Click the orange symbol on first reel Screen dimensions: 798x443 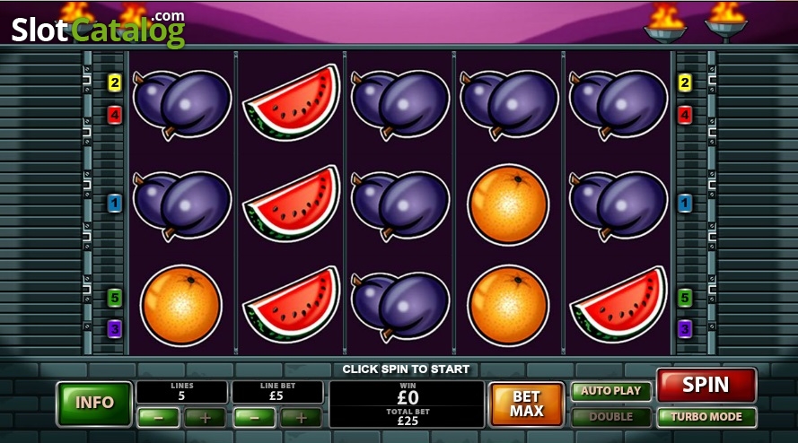[x=180, y=306]
